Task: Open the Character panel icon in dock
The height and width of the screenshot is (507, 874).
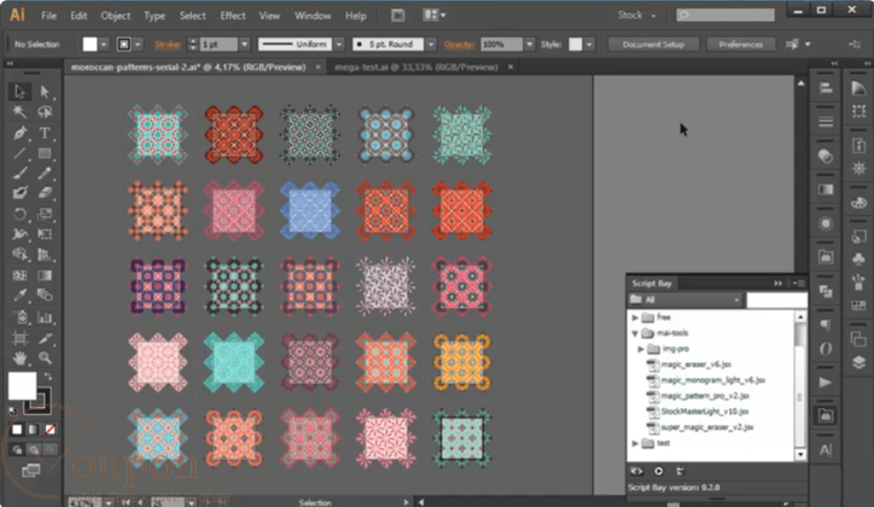Action: [x=825, y=450]
